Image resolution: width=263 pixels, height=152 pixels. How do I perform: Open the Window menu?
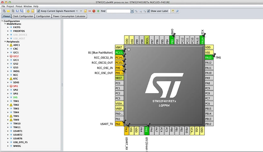pos(28,6)
